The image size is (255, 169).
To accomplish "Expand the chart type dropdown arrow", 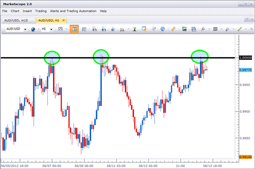I will click(x=66, y=29).
